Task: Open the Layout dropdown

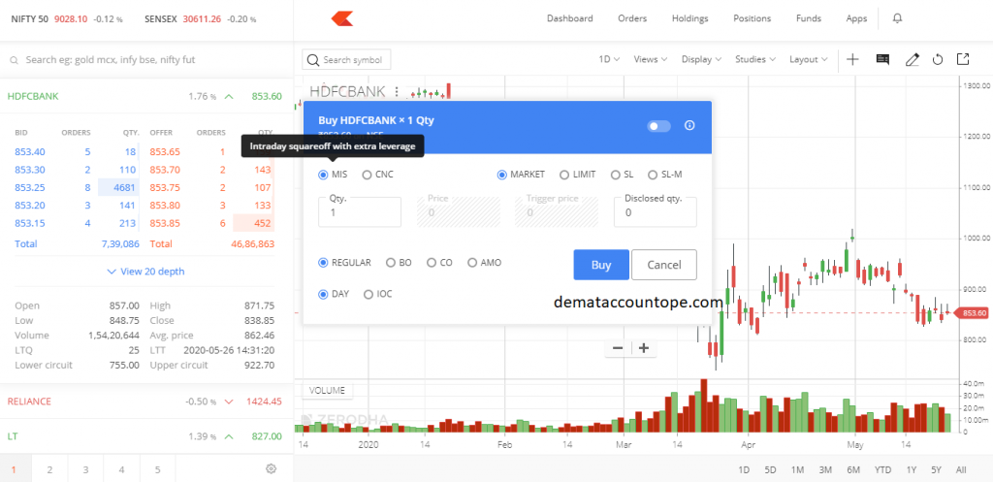Action: 809,59
